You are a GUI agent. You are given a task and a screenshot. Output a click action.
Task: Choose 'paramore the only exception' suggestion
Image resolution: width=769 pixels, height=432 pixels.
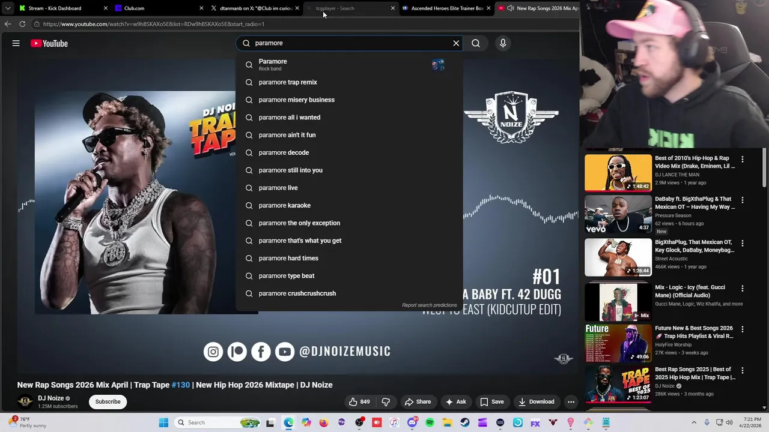pos(349,223)
